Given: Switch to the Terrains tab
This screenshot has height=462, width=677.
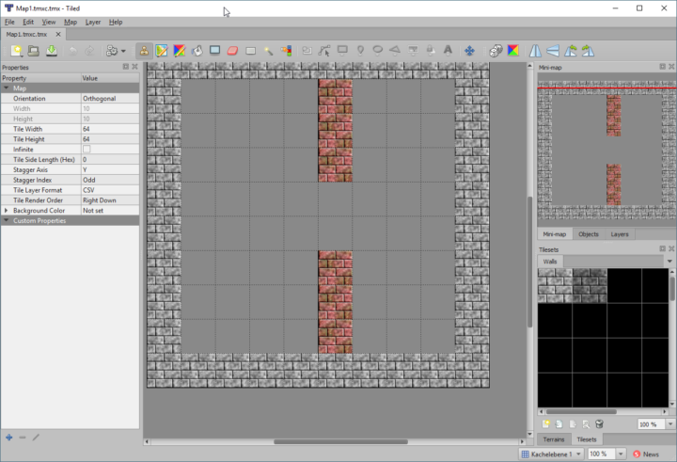Looking at the screenshot, I should pos(553,439).
